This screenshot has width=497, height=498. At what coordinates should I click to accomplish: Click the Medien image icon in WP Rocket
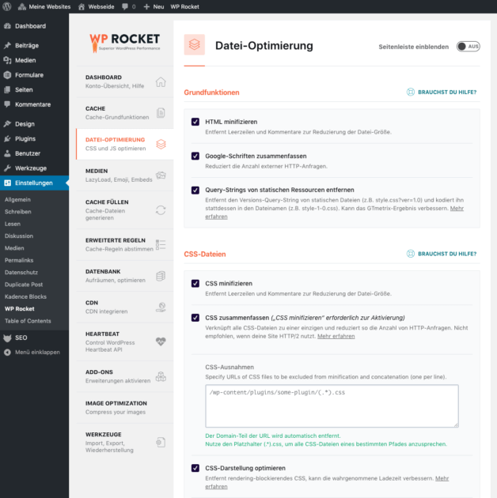pyautogui.click(x=161, y=175)
